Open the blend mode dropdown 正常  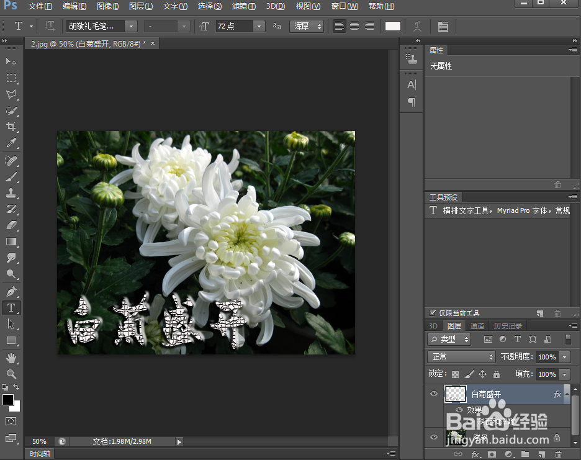point(461,356)
